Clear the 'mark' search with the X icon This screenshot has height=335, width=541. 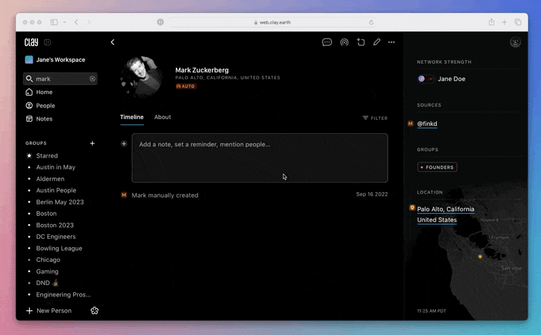point(93,79)
